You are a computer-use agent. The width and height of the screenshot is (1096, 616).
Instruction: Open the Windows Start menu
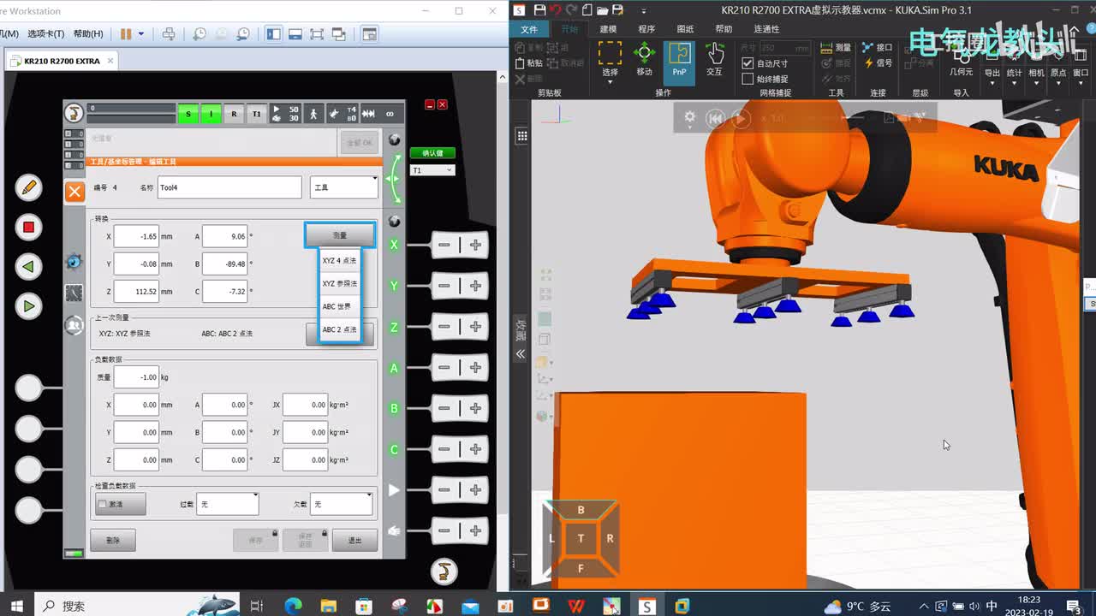[16, 606]
